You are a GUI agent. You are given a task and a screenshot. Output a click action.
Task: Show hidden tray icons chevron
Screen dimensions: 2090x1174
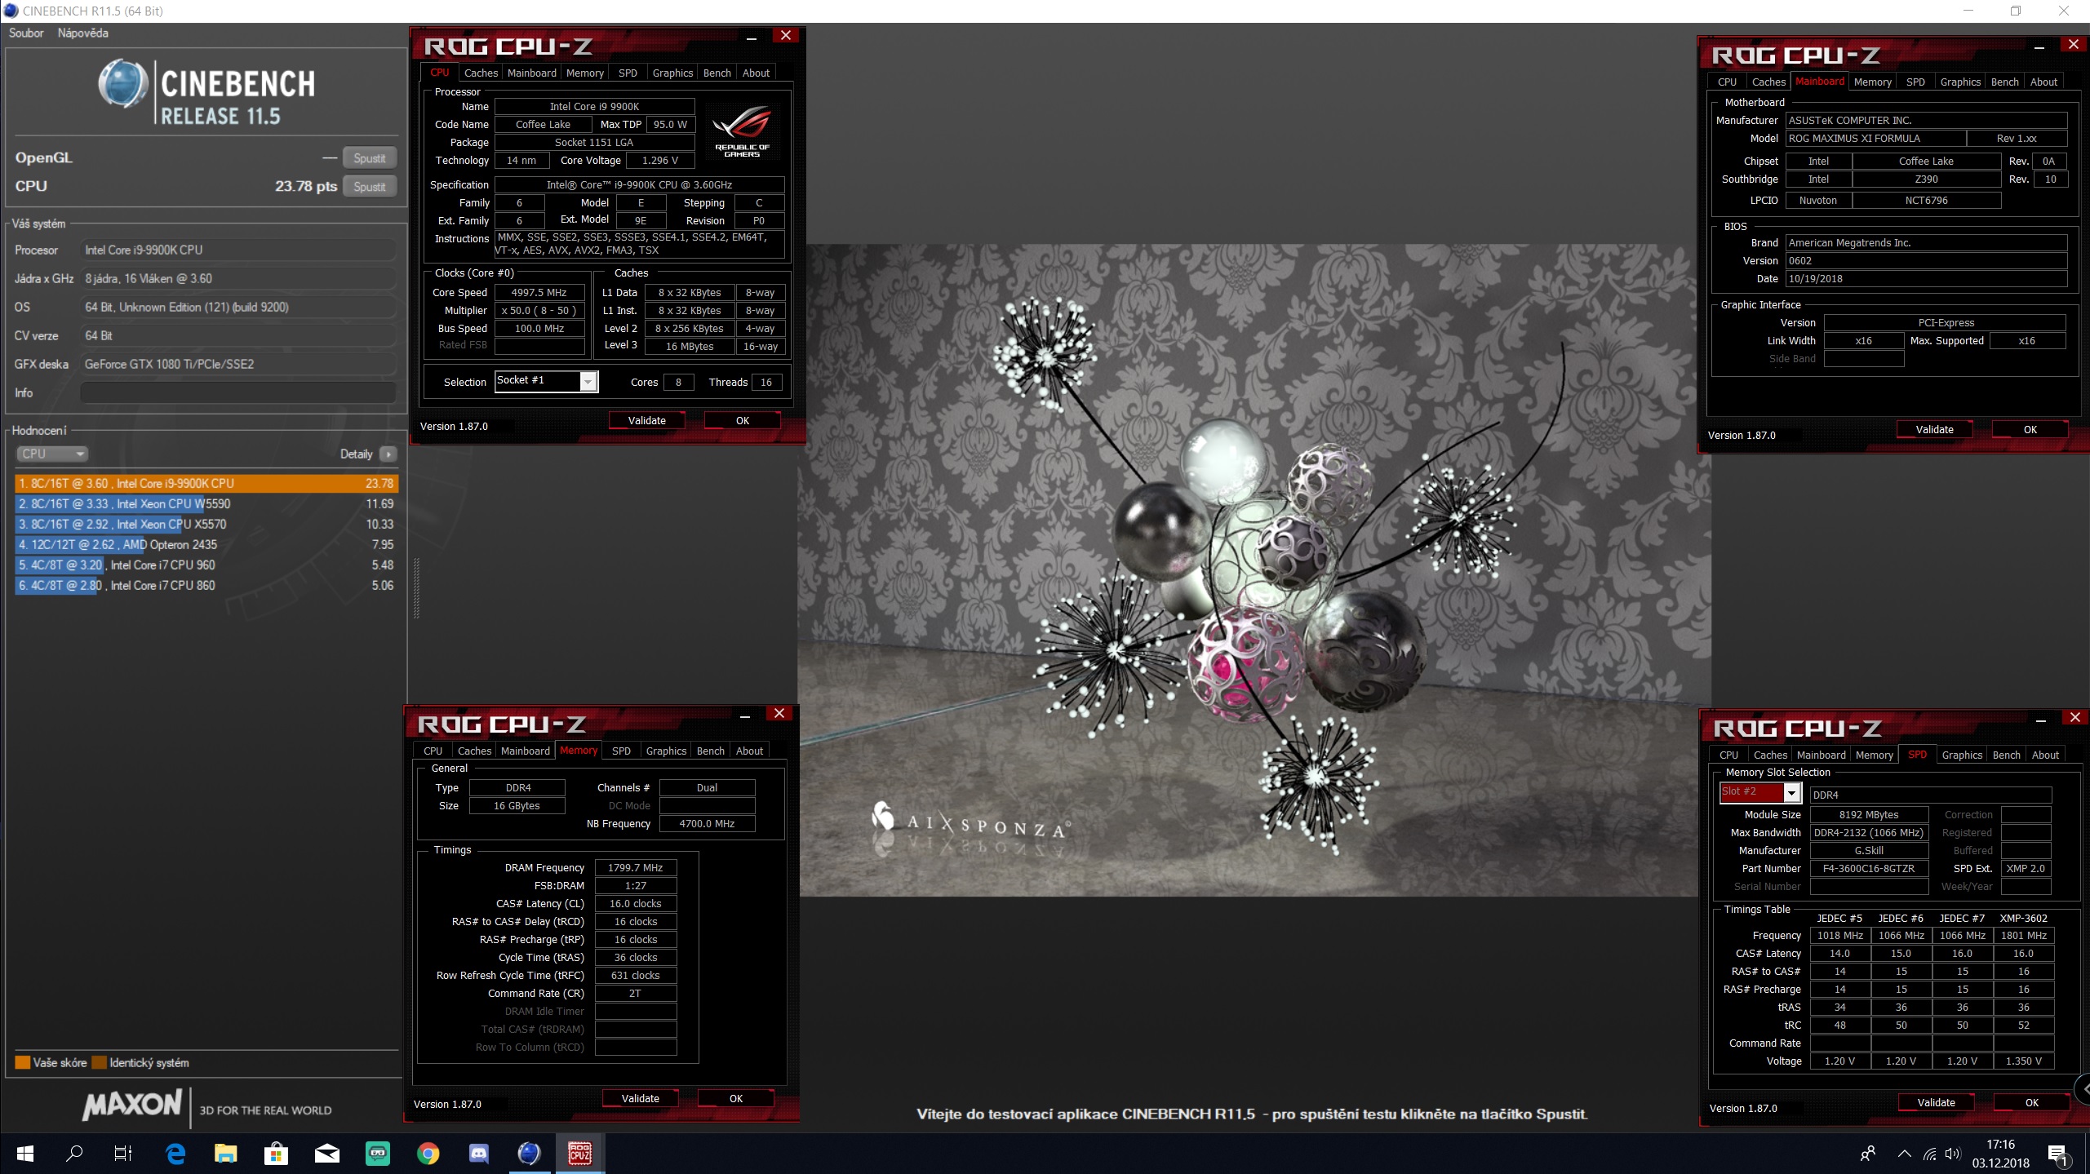(1905, 1154)
